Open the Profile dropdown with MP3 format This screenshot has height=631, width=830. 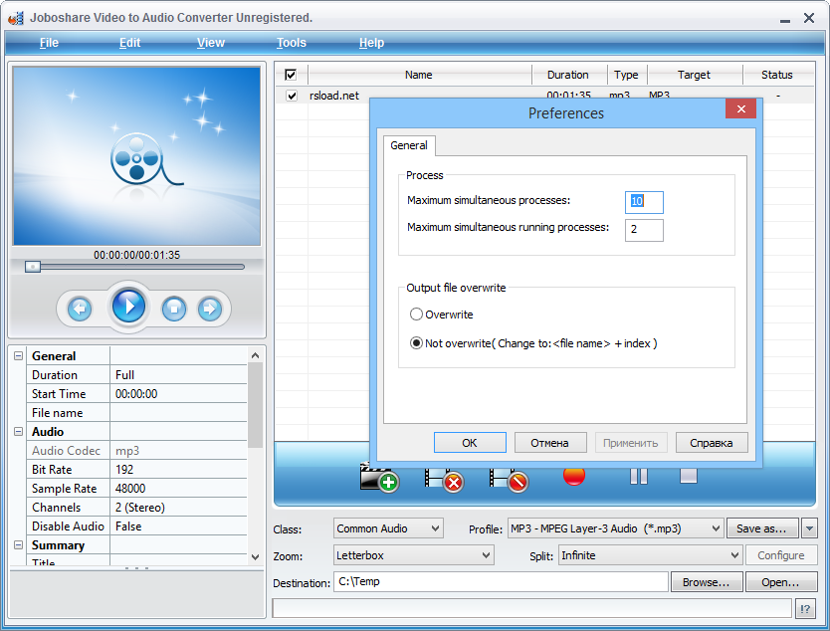click(615, 528)
